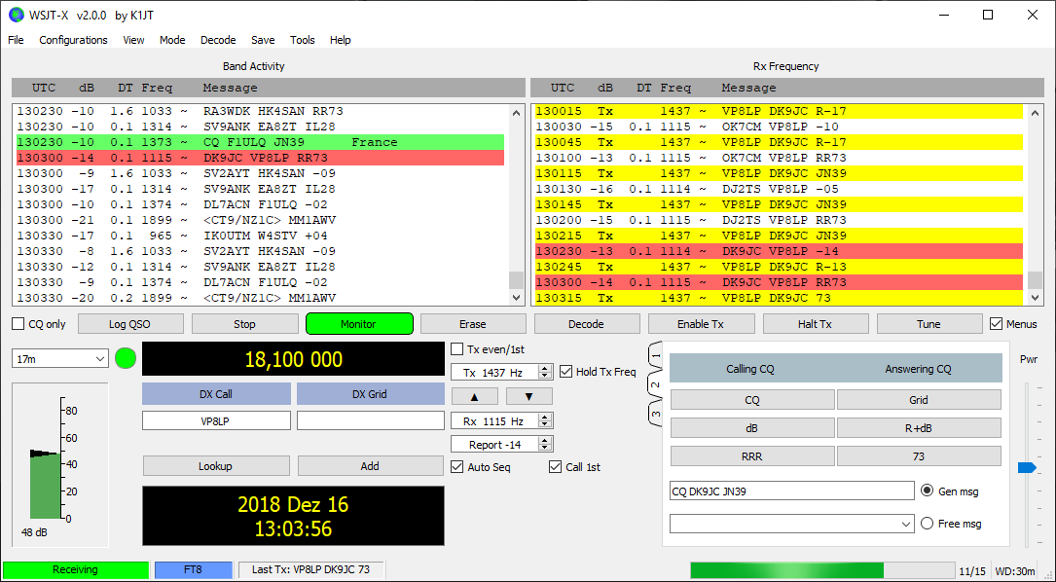The height and width of the screenshot is (582, 1056).
Task: Click the DX Call input field
Action: click(x=216, y=421)
